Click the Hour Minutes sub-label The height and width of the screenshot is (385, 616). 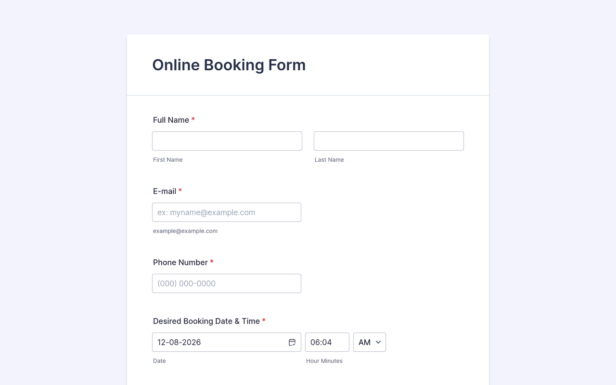(x=324, y=361)
